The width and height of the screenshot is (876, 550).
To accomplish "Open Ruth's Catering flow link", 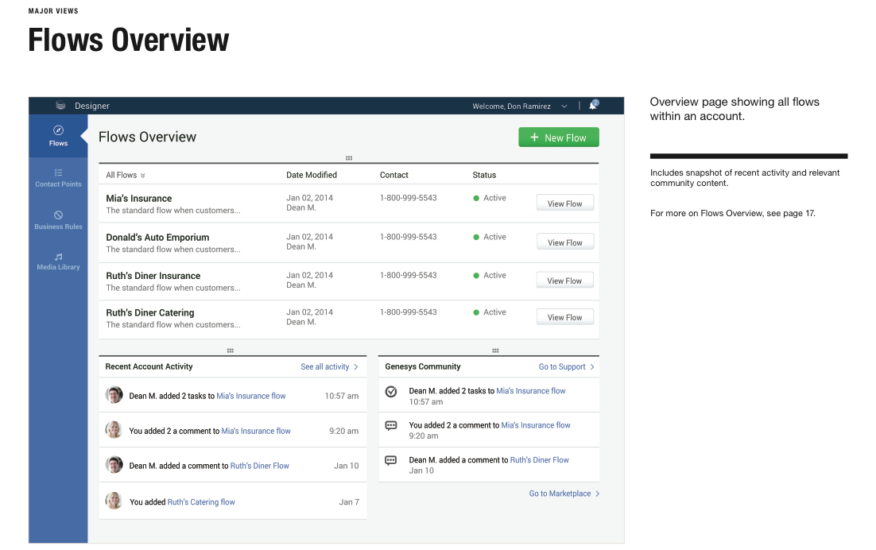I will pos(201,502).
